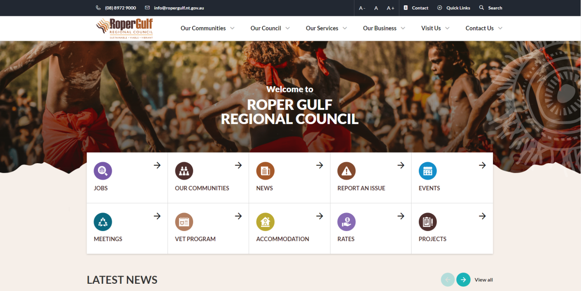Increase text size with A+

pos(390,8)
